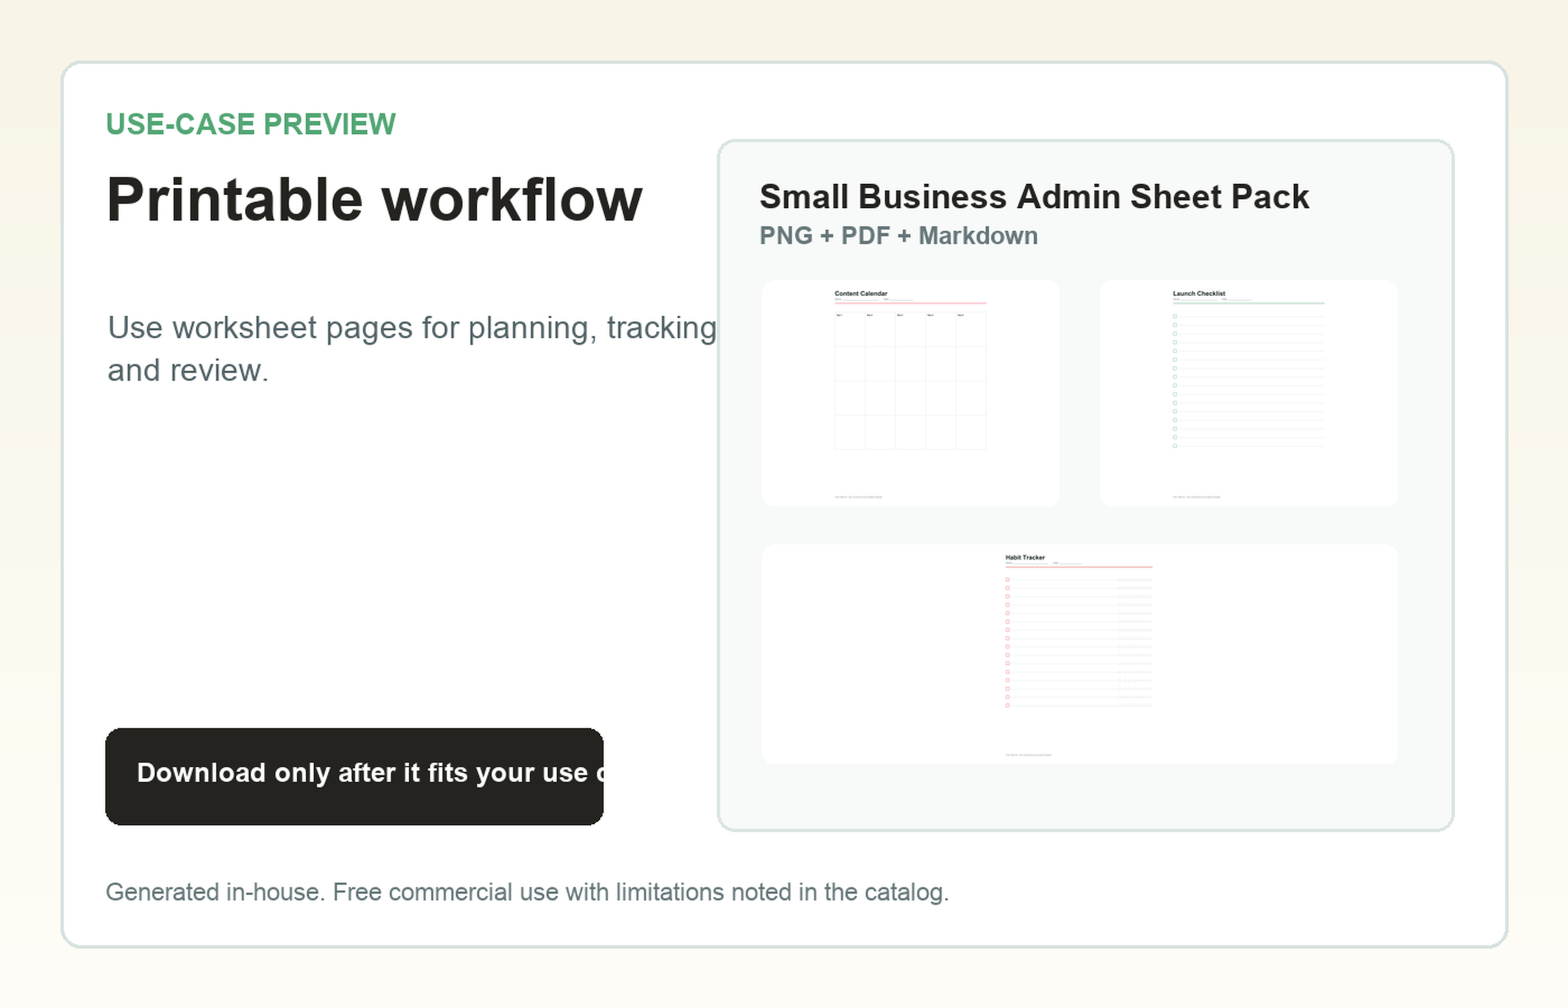
Task: Click the 'Generated in-house' license note
Action: pyautogui.click(x=528, y=892)
